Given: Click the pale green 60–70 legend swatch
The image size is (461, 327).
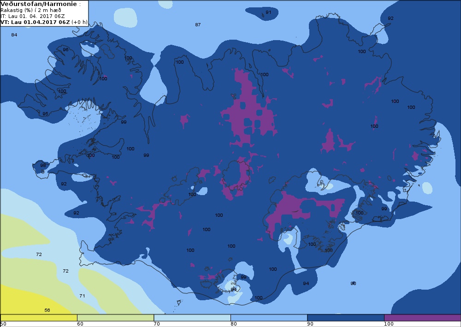Looking at the screenshot, I should click(x=116, y=318).
